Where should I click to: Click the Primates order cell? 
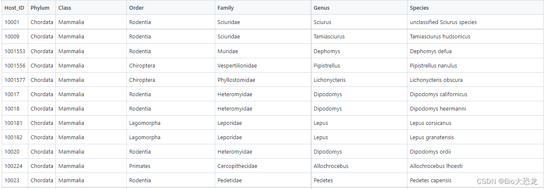tap(170, 166)
